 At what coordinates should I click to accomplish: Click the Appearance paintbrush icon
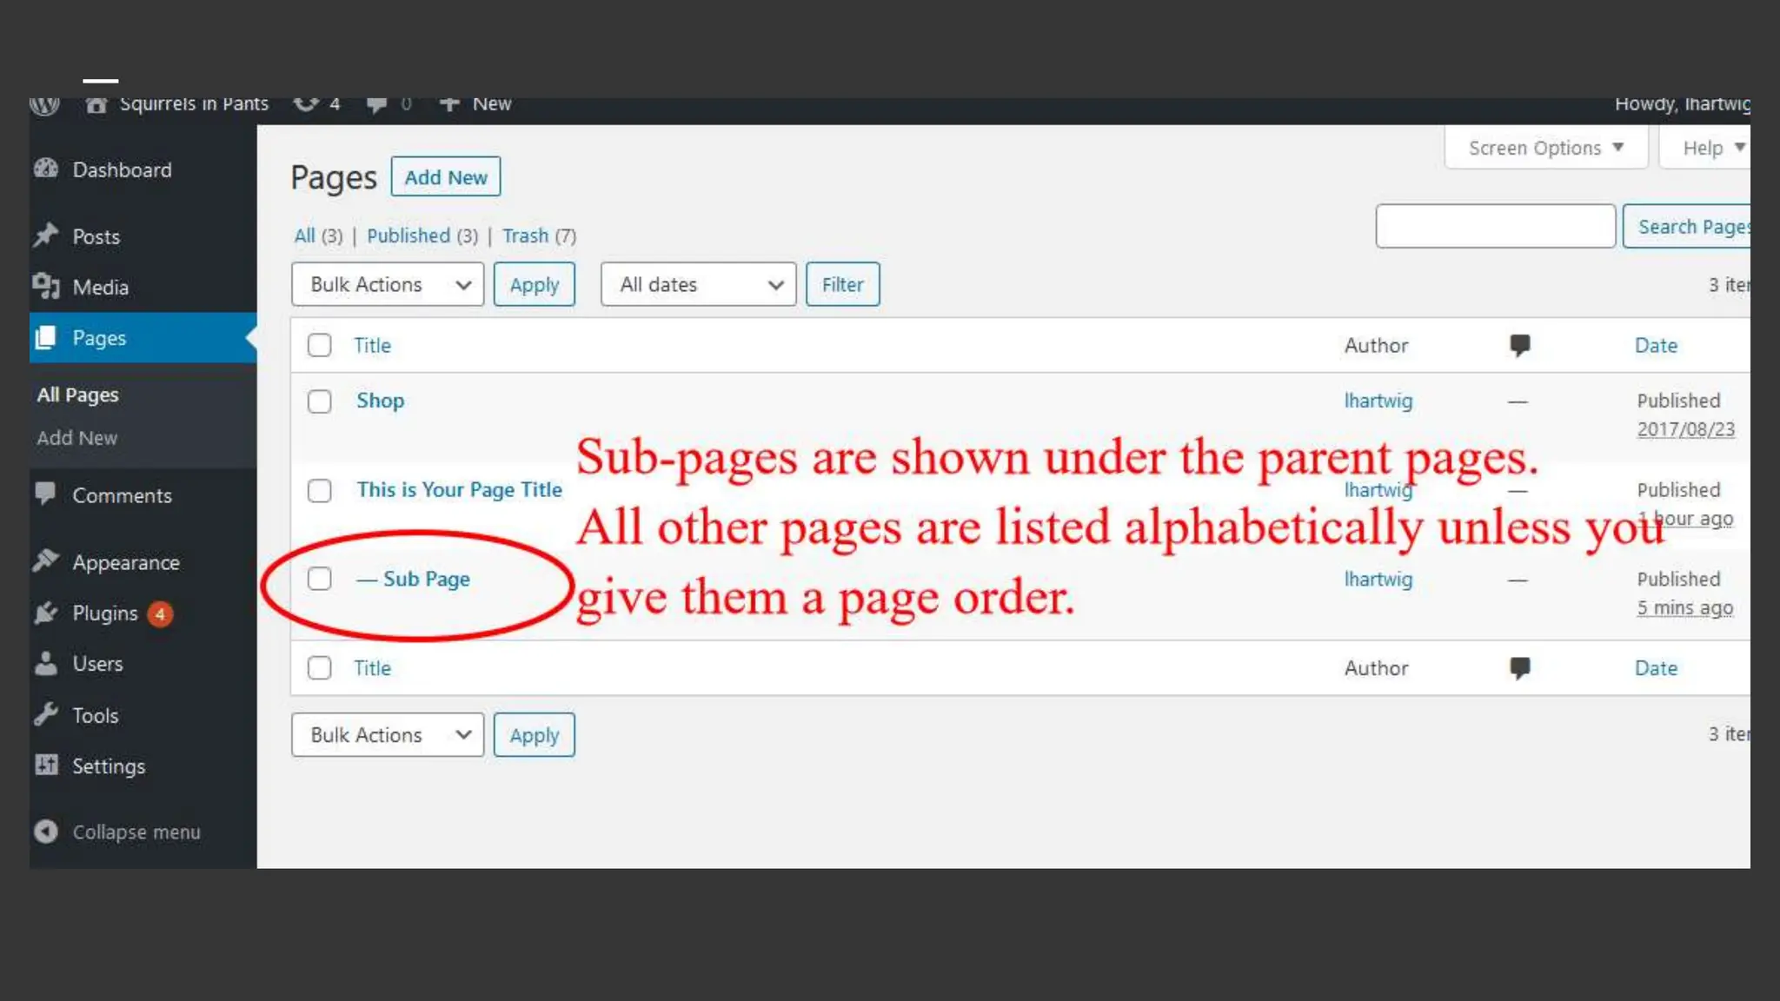point(46,561)
